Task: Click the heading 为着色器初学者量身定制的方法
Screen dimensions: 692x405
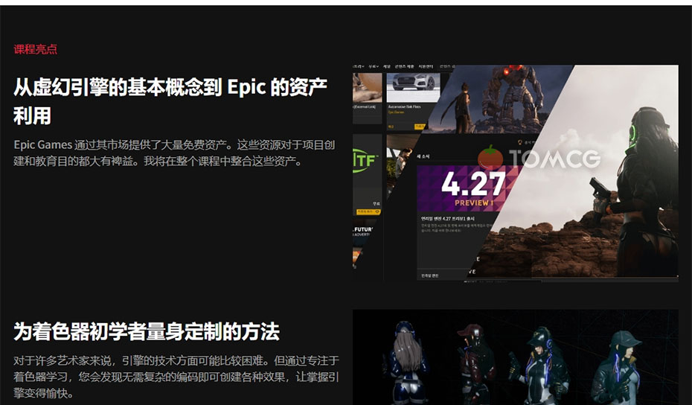Action: (147, 332)
